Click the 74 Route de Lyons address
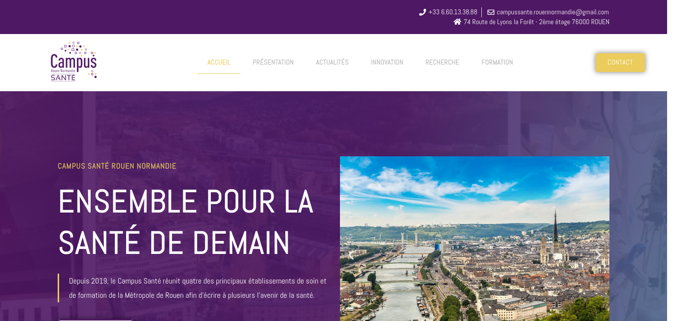This screenshot has width=673, height=321. point(537,22)
